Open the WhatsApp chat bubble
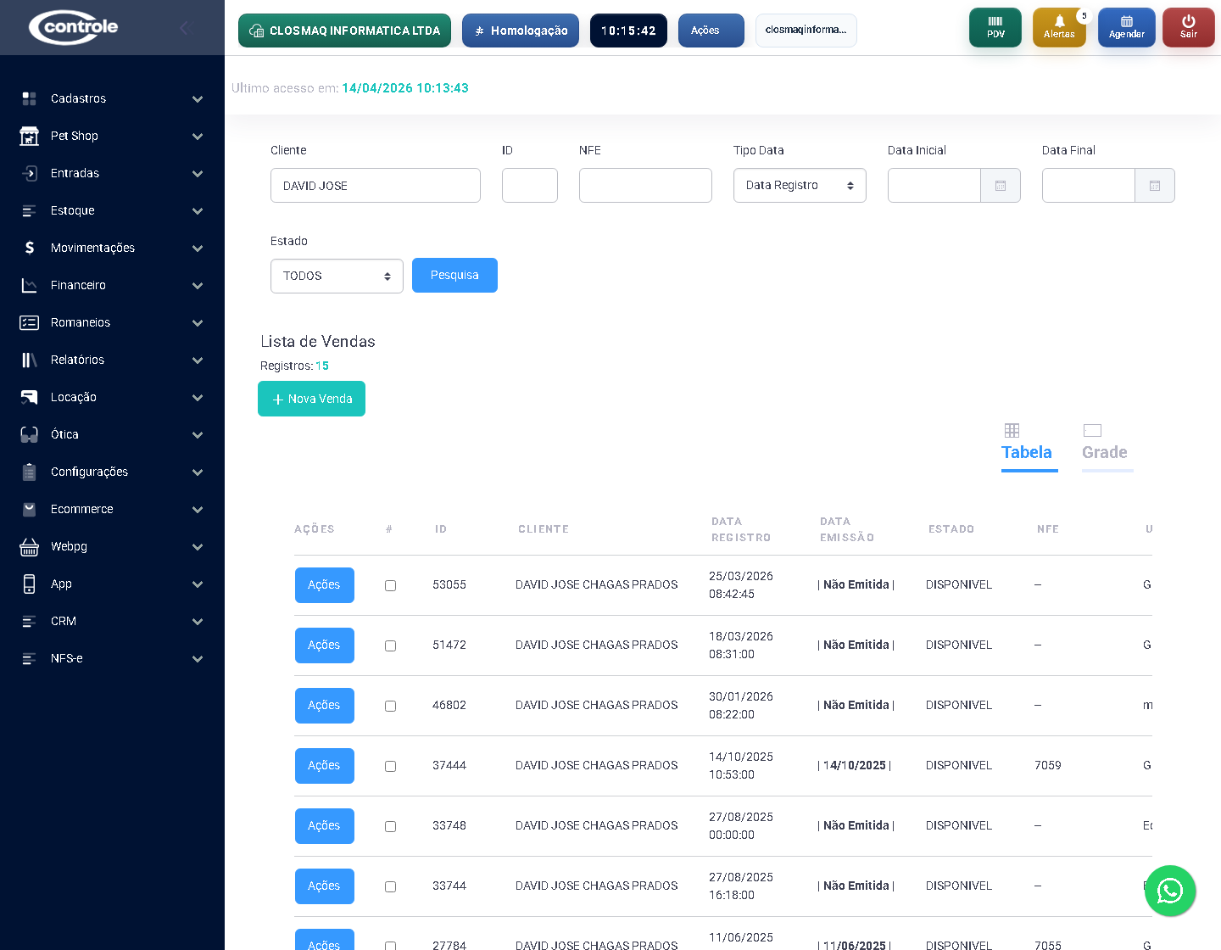 (1169, 891)
